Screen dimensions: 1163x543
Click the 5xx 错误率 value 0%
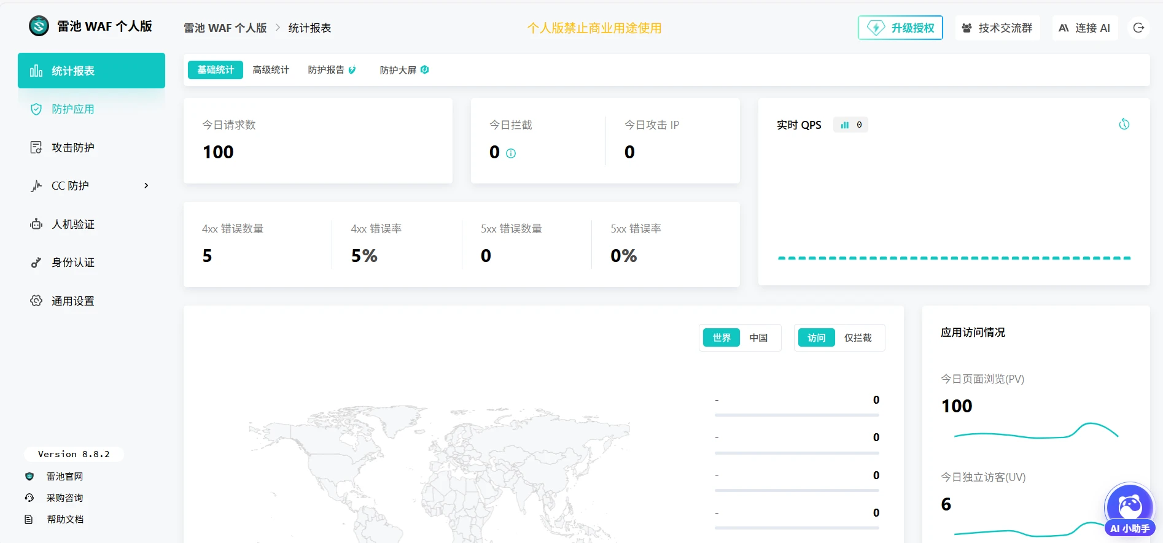click(x=624, y=256)
